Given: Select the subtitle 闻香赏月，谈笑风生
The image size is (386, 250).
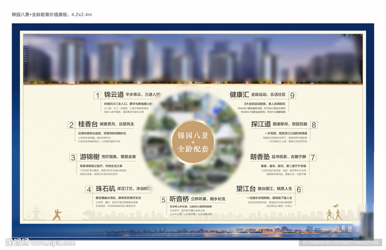Looking at the screenshot, I should click(117, 124).
